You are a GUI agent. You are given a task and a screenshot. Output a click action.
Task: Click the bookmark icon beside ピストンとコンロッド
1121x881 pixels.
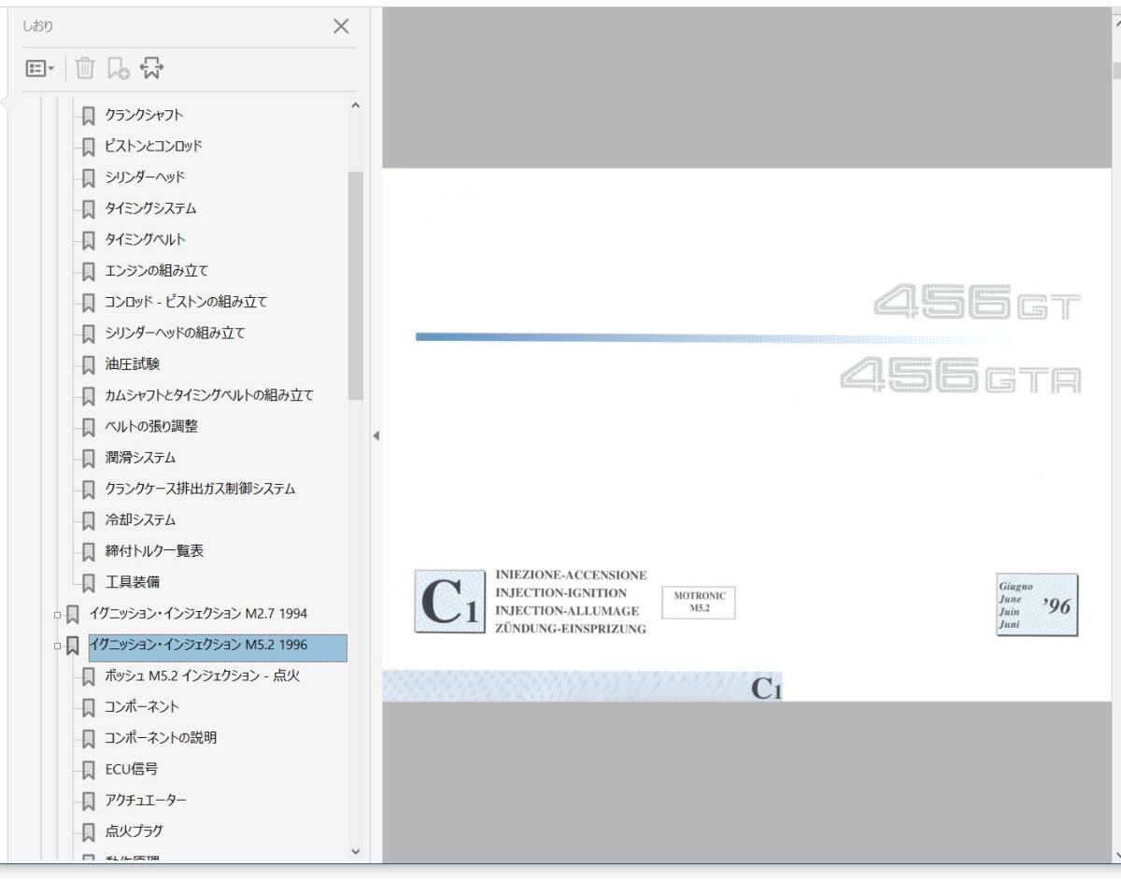point(89,147)
